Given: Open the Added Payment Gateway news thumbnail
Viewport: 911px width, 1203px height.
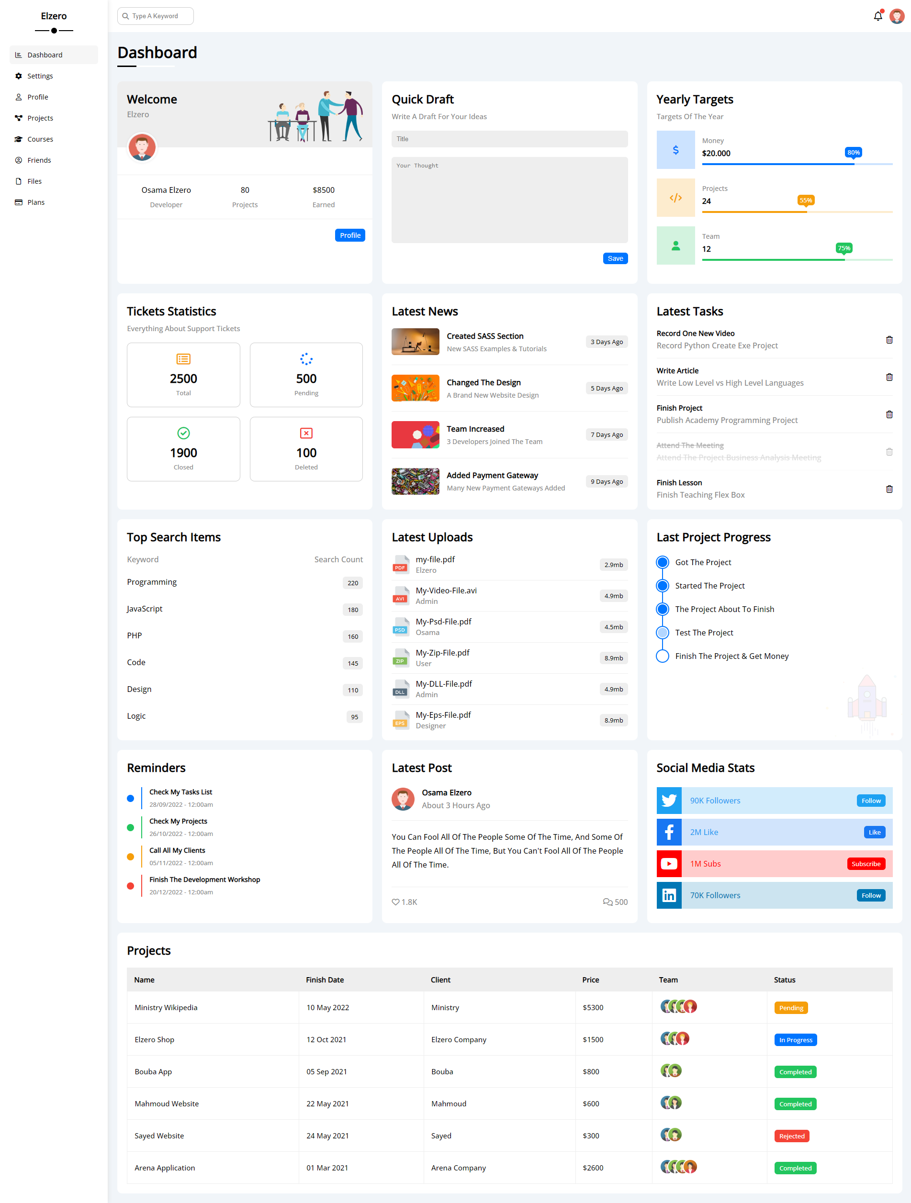Looking at the screenshot, I should (415, 481).
